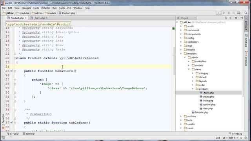Expand the category folder in project tree
This screenshot has height=141, width=251.
[193, 73]
